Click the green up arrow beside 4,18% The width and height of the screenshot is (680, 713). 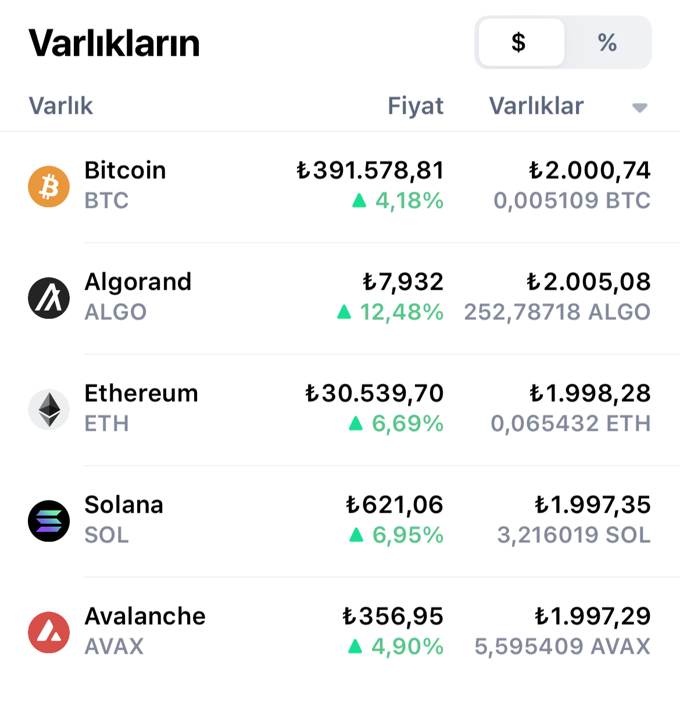(359, 201)
